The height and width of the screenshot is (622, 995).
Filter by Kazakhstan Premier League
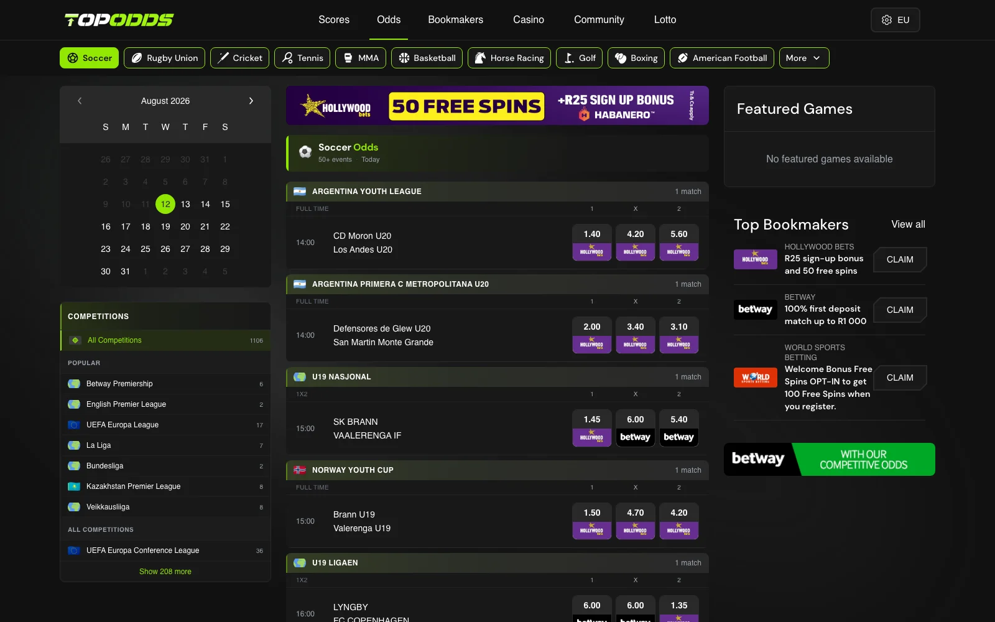[x=165, y=486]
